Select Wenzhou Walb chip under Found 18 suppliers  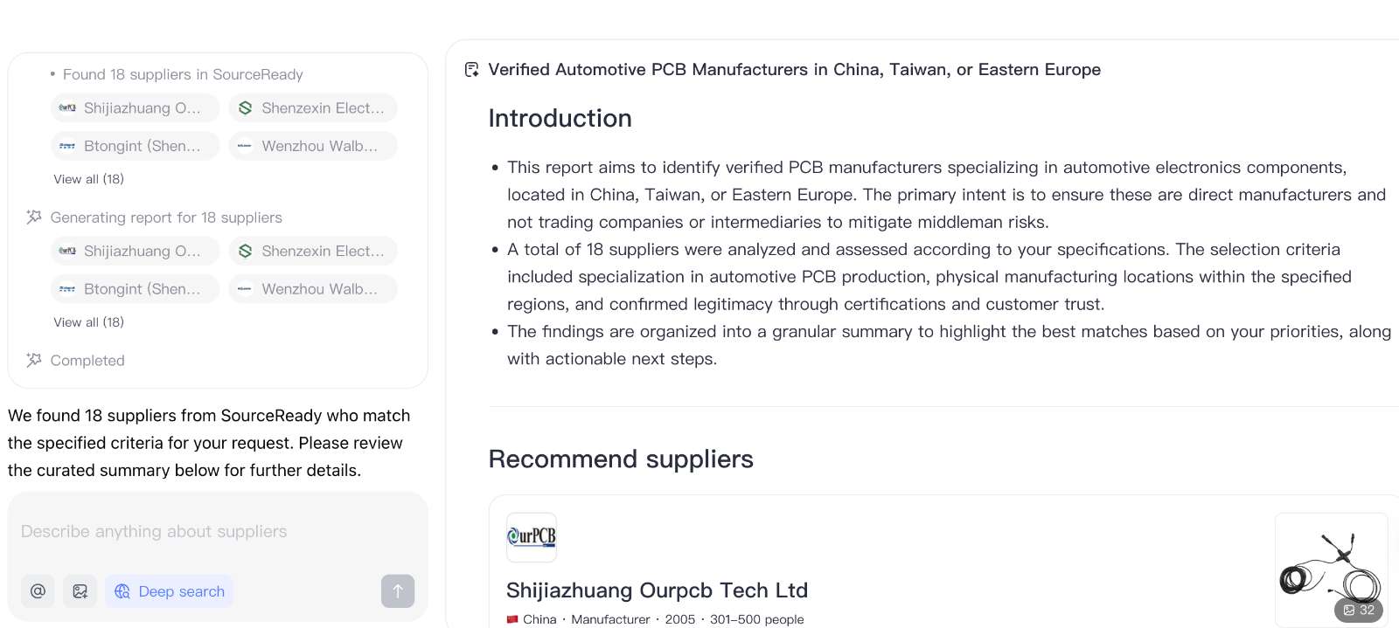pos(313,146)
